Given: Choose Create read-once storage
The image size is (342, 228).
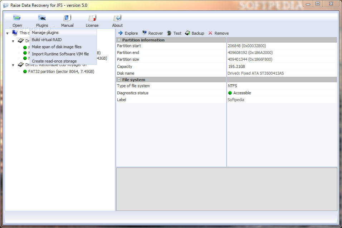Looking at the screenshot, I should [63, 61].
